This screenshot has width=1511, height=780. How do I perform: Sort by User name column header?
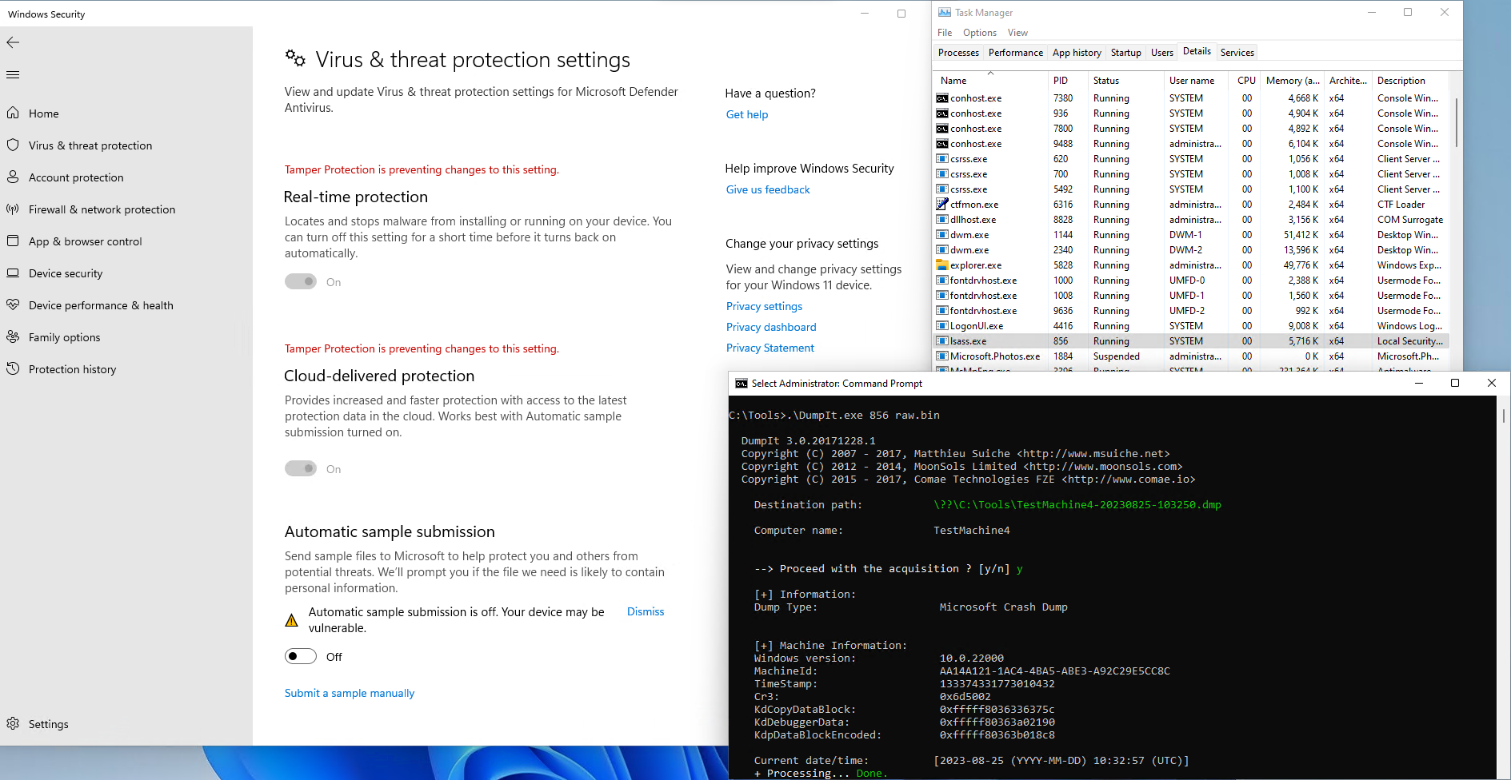click(1197, 81)
